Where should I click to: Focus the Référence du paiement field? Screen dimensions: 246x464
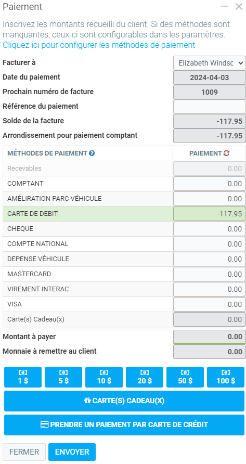[210, 107]
